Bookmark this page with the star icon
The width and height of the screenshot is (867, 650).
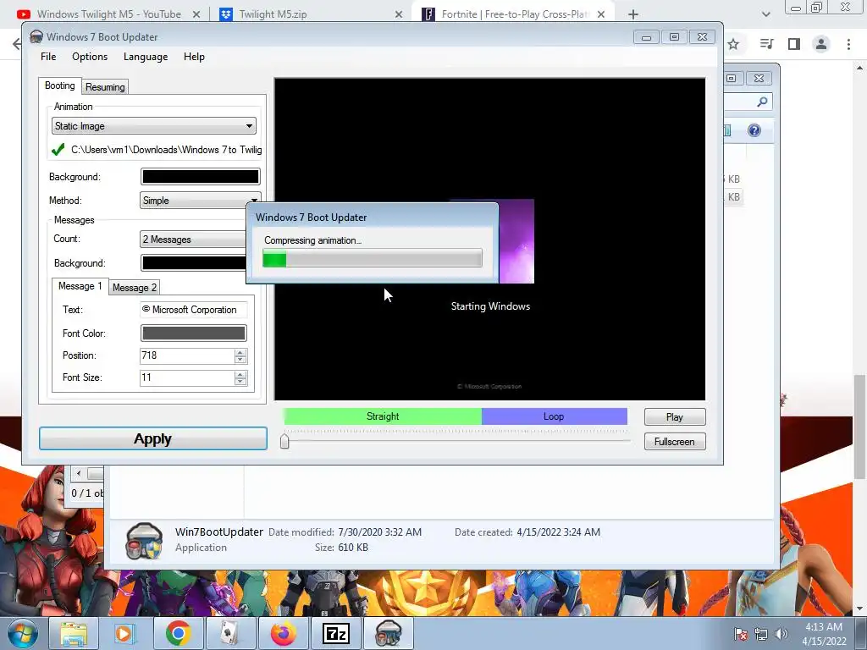point(734,44)
